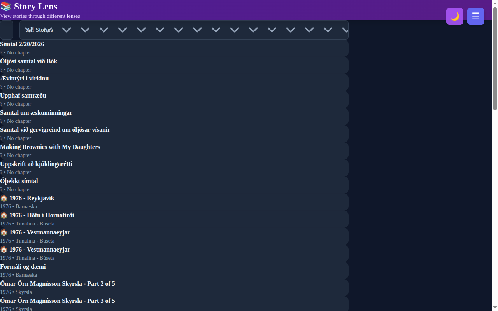498x311 pixels.
Task: Open Ómar Örn Magnússon Skyrsla Part 2
Action: point(58,284)
